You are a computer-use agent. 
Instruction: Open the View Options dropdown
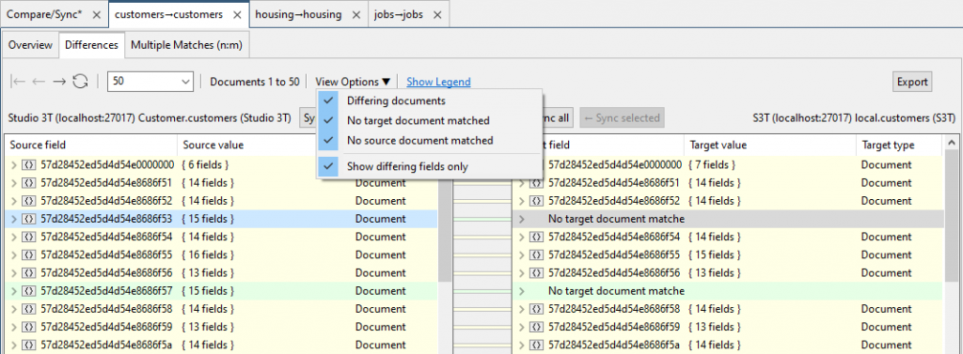354,82
